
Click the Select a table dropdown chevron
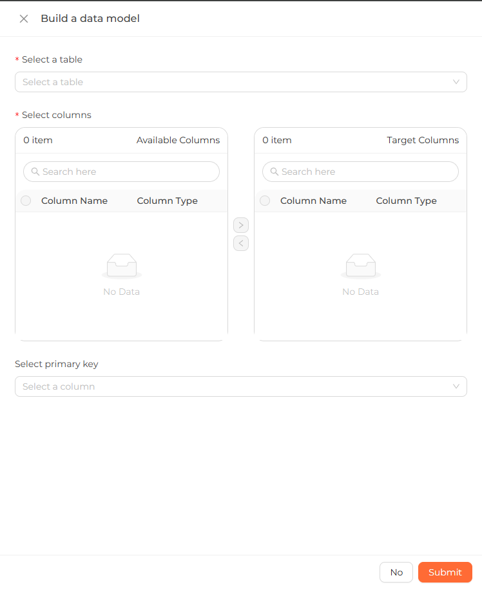(x=456, y=82)
